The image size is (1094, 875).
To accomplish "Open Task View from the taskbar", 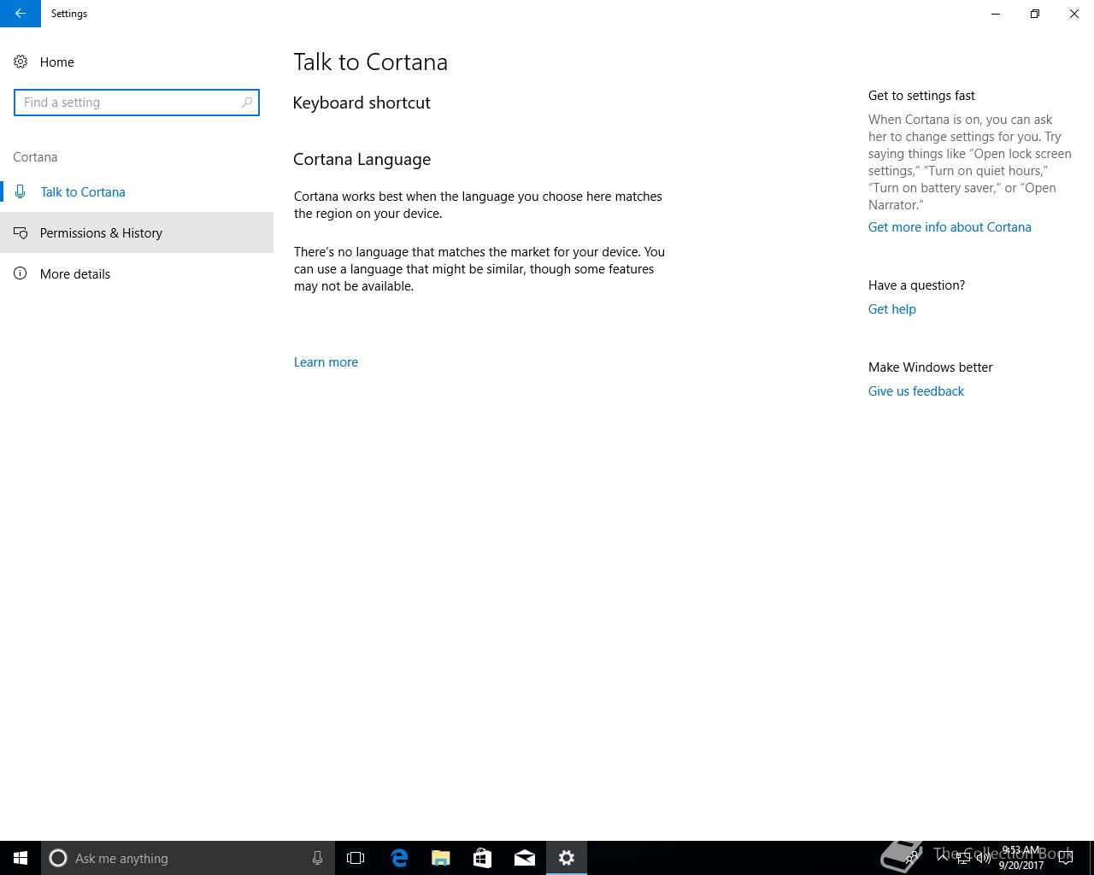I will [x=356, y=858].
